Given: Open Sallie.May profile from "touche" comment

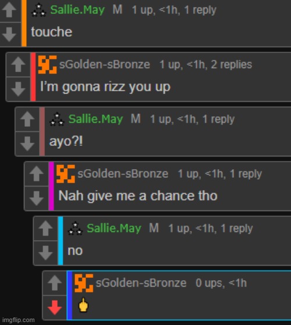Looking at the screenshot, I should (77, 10).
